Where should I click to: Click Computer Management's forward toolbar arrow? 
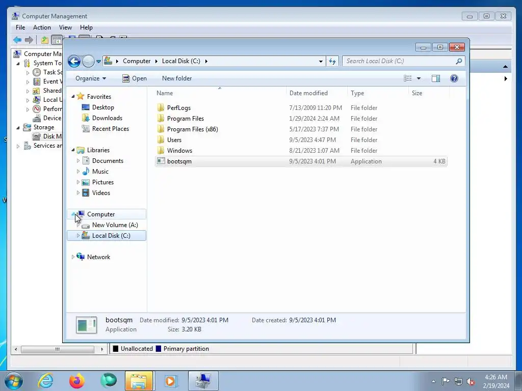[x=29, y=40]
